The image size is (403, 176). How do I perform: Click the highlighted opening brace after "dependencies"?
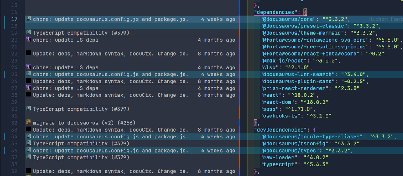click(x=305, y=12)
